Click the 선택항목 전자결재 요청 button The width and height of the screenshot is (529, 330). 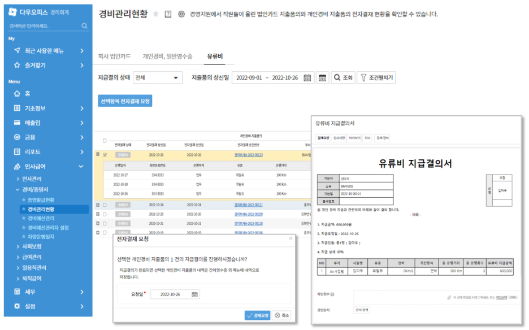click(125, 102)
